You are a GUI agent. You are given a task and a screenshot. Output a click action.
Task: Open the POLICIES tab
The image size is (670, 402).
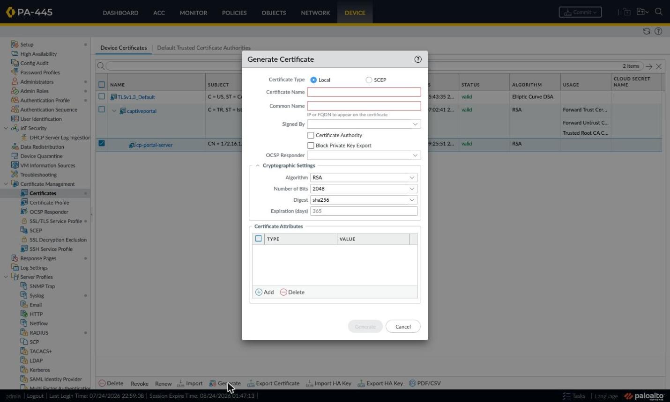click(234, 13)
